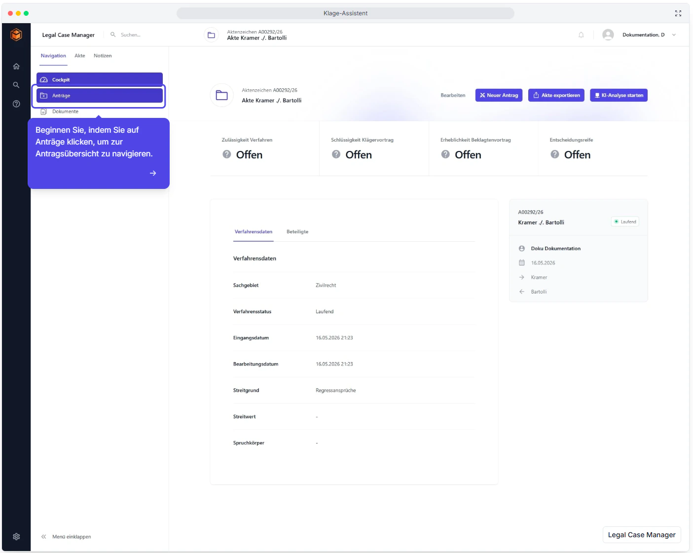
Task: Click the orange cube app logo
Action: point(16,35)
